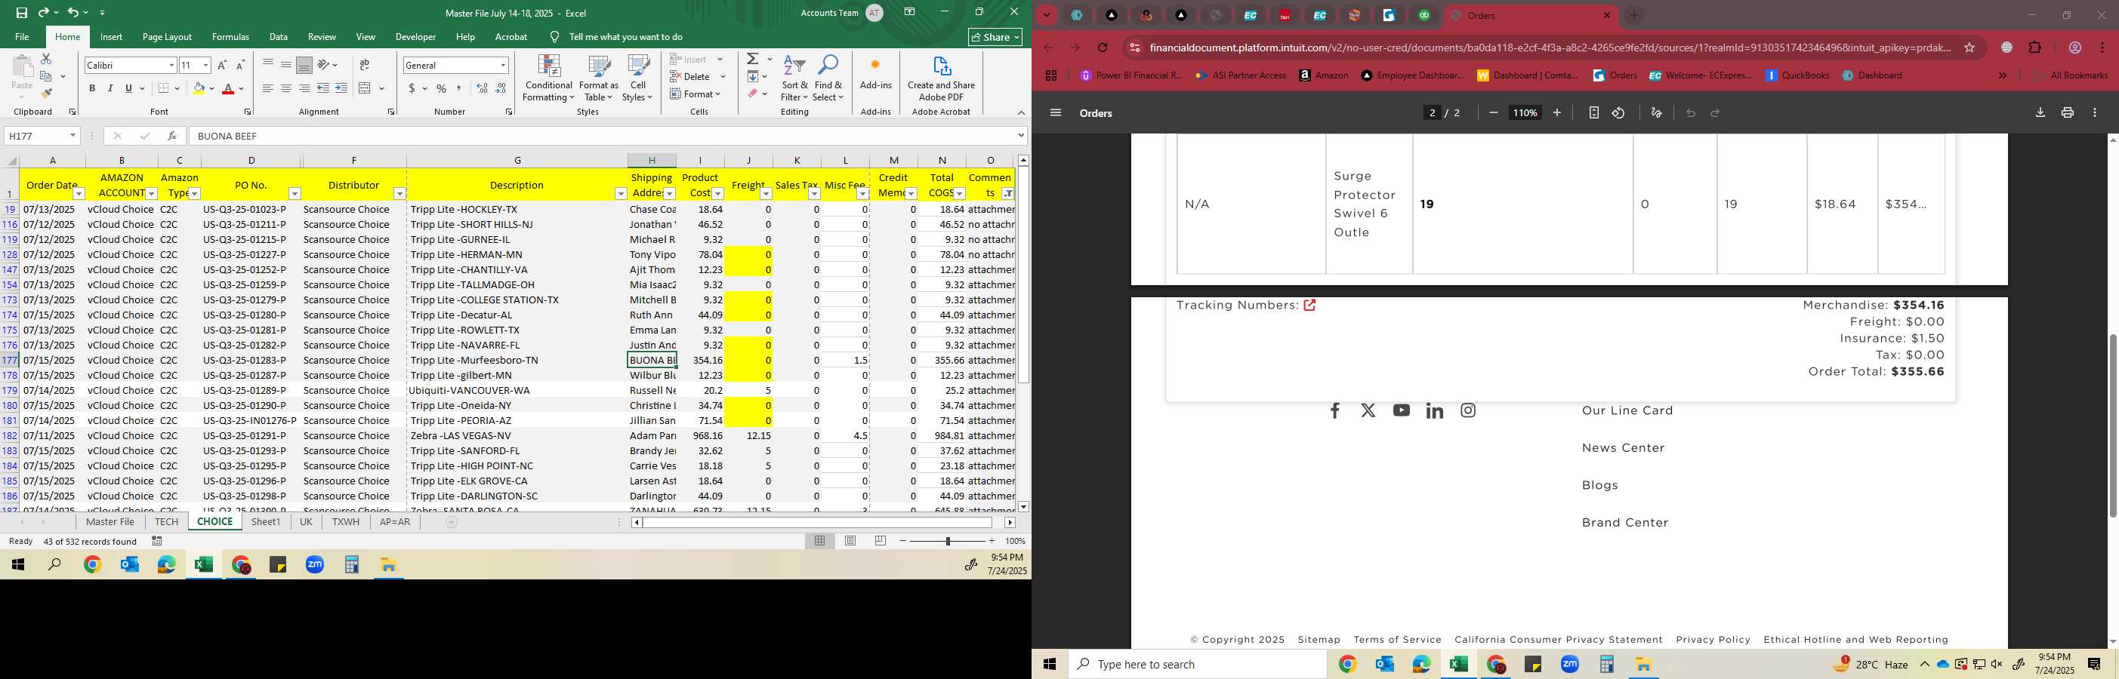Open filter dropdown on Description column

(x=621, y=194)
